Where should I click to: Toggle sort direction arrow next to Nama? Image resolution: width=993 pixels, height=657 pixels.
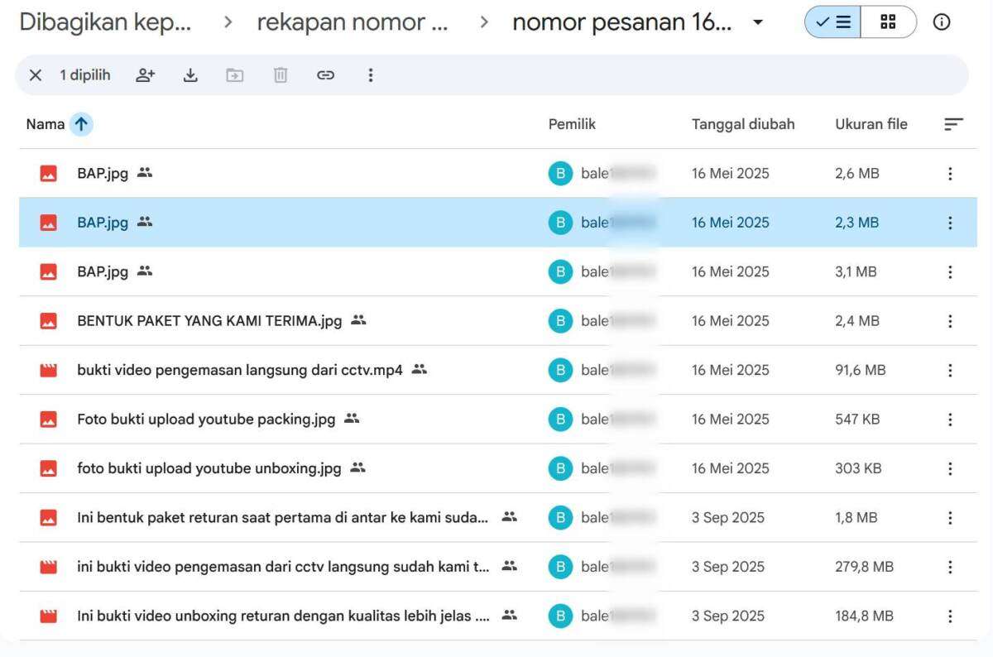pyautogui.click(x=81, y=124)
